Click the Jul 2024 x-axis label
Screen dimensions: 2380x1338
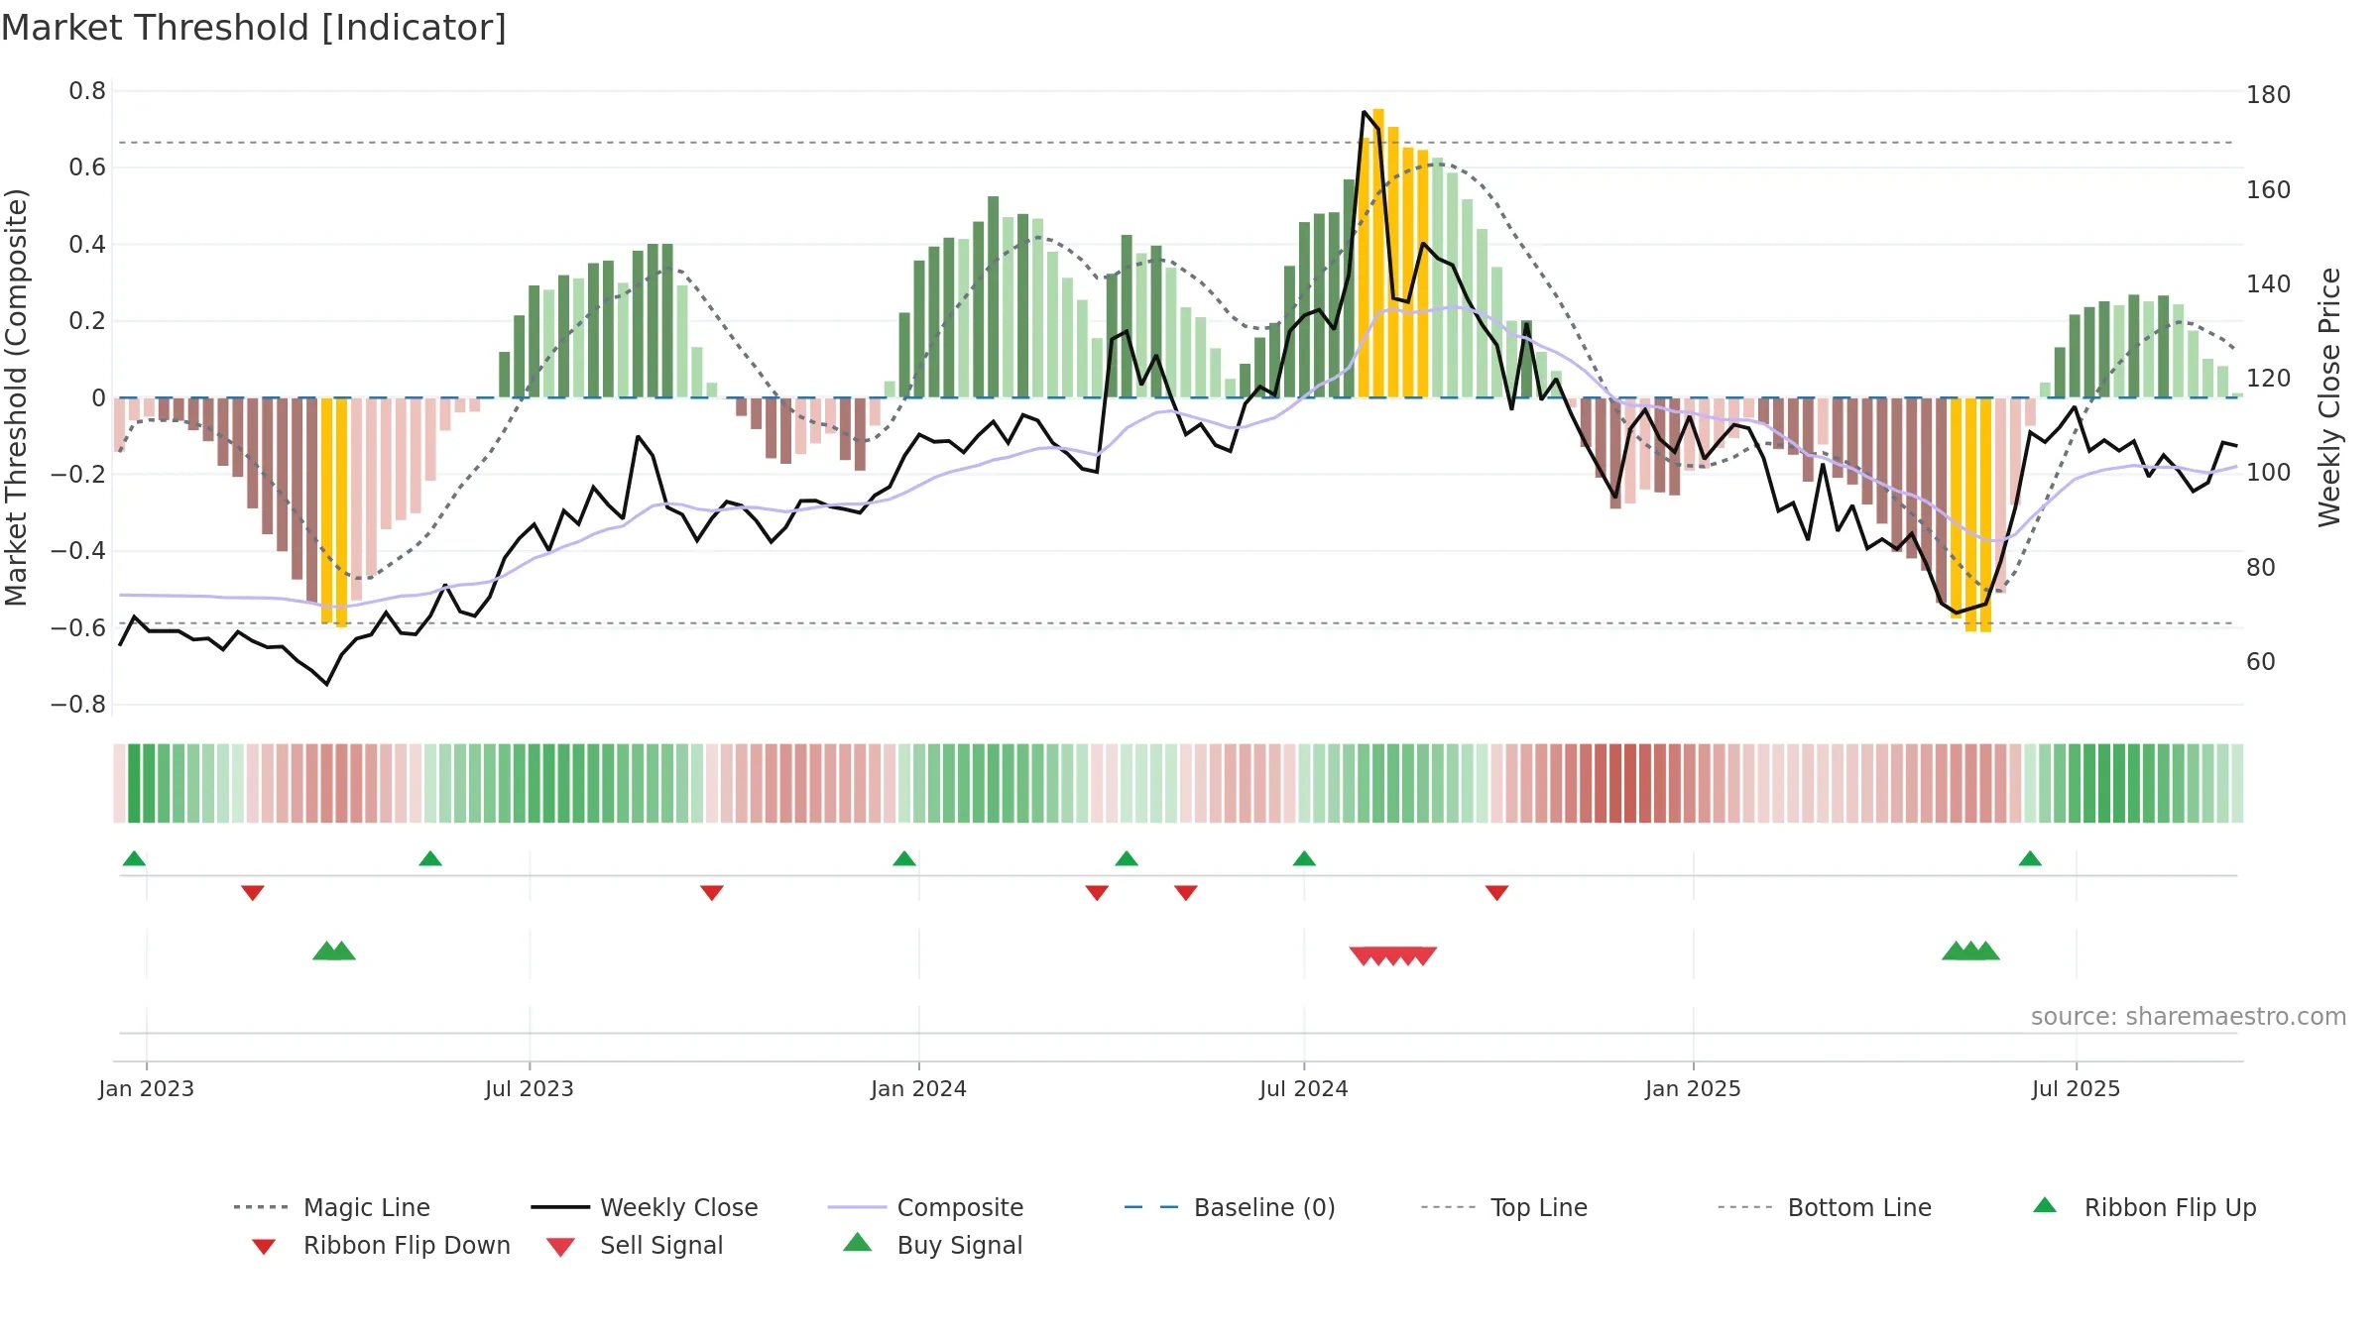(x=1304, y=1089)
